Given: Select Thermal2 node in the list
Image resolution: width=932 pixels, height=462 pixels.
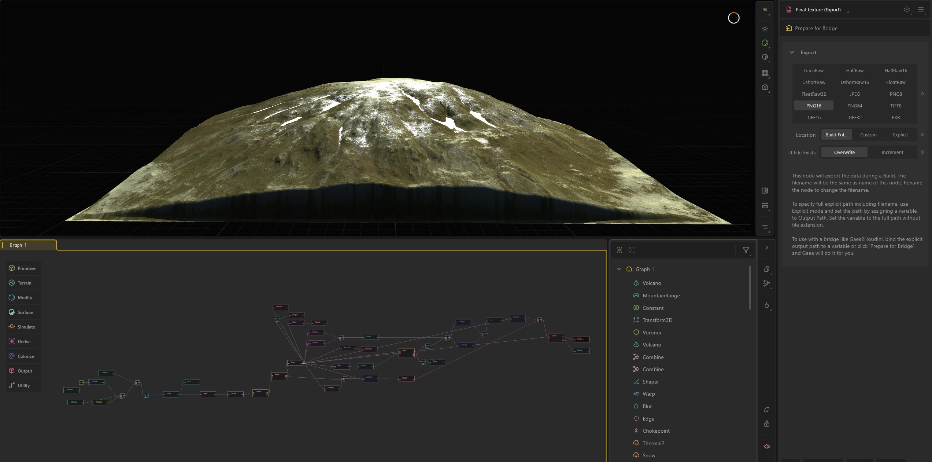Looking at the screenshot, I should (x=653, y=444).
